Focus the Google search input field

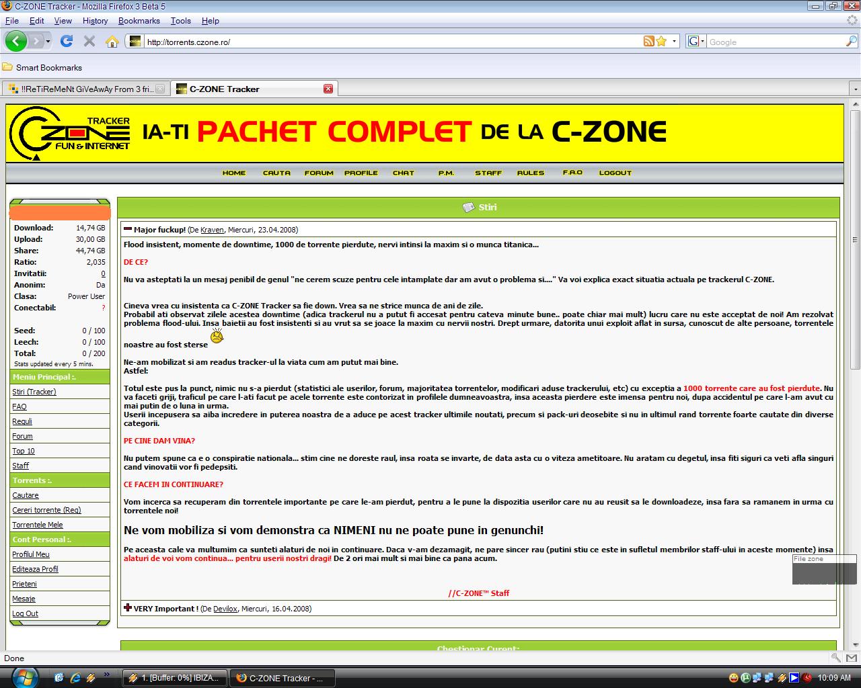[x=775, y=42]
